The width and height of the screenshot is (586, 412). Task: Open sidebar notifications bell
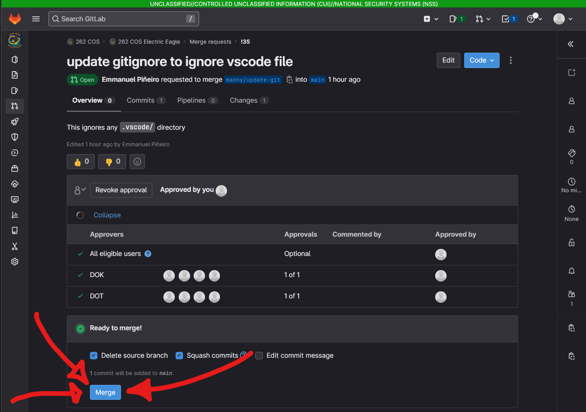pos(571,271)
